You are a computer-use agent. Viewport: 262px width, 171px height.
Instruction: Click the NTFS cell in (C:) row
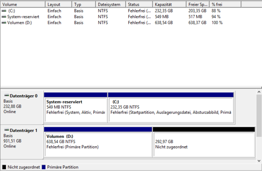pos(103,11)
